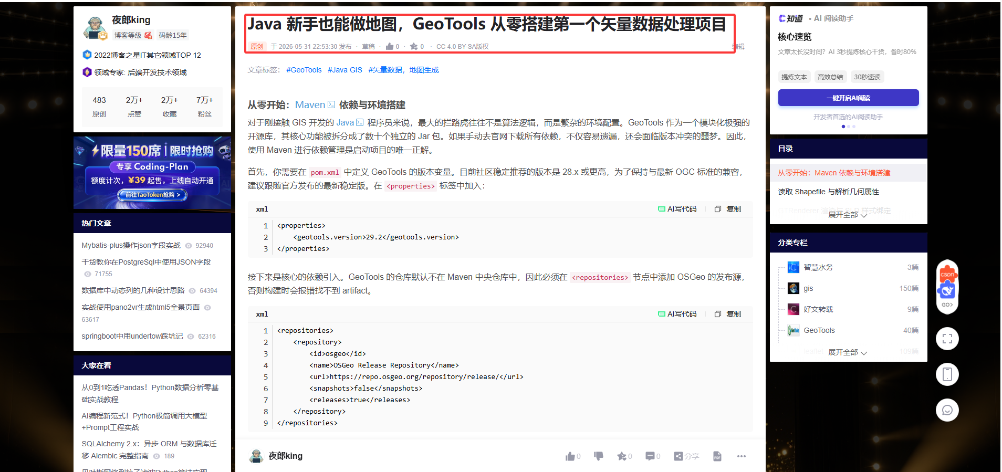
Task: Click the floating mobile phone icon
Action: pyautogui.click(x=947, y=374)
